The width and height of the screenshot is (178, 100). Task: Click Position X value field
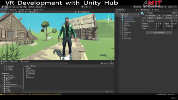click(x=160, y=24)
